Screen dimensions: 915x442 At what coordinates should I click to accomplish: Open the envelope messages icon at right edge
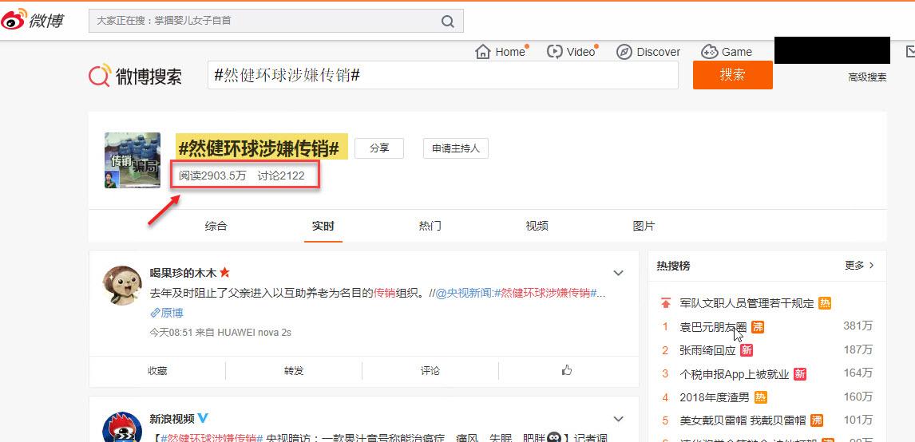click(910, 52)
